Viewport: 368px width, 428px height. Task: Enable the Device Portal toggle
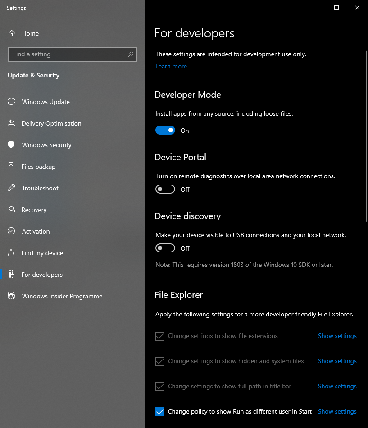pos(165,189)
